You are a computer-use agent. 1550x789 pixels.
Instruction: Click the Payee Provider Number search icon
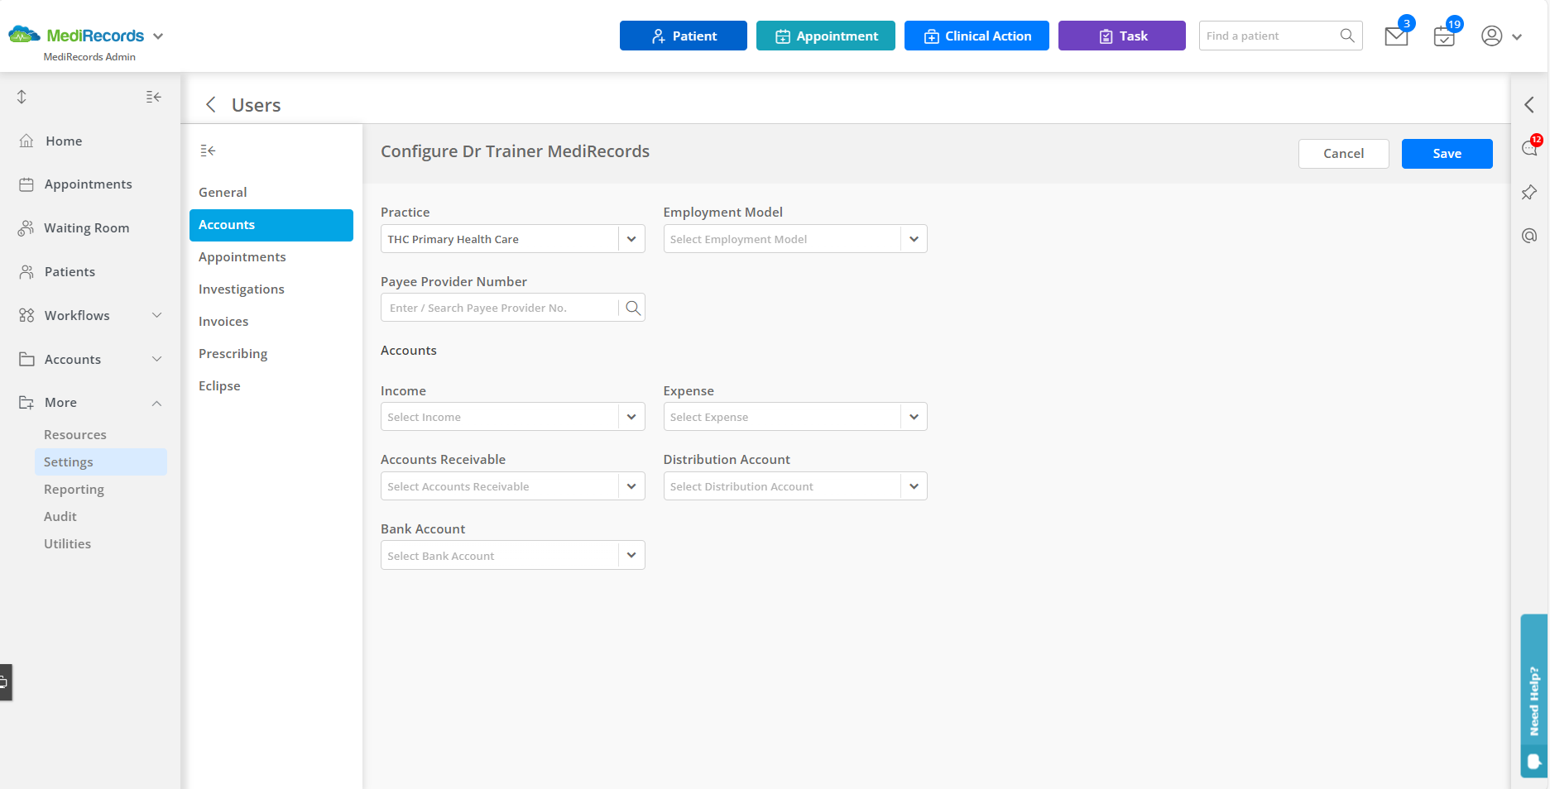point(633,307)
